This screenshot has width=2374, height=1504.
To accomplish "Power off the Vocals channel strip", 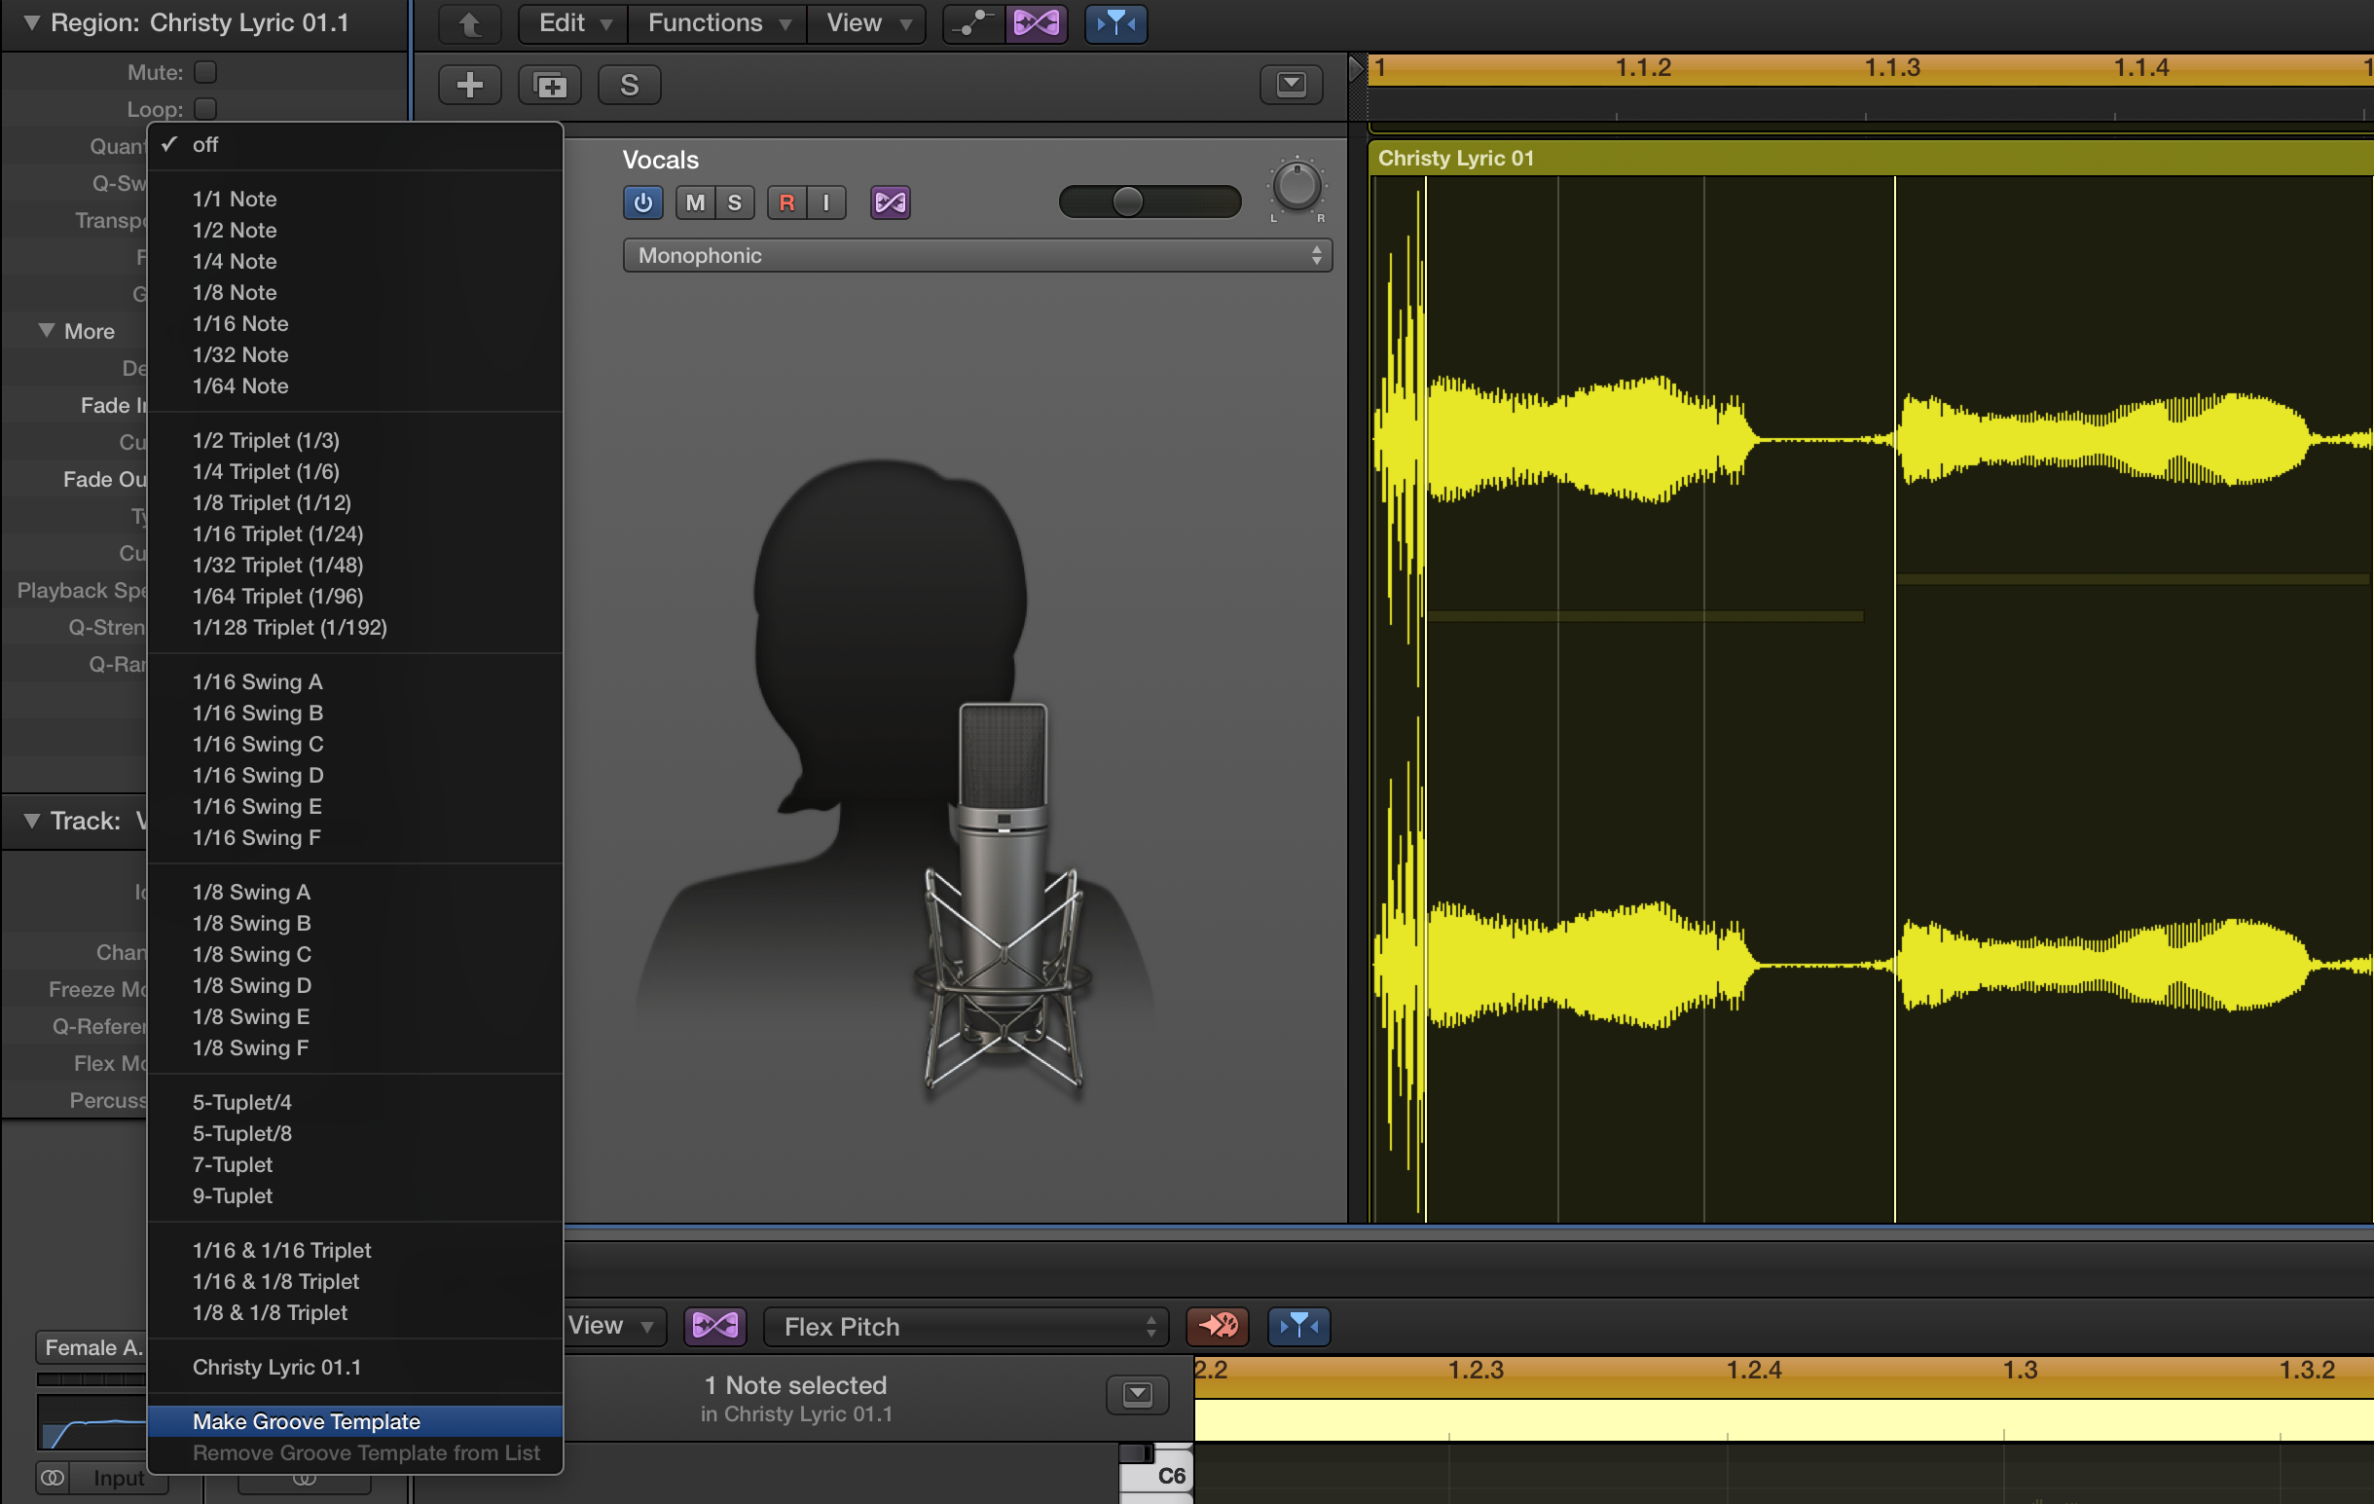I will coord(641,202).
